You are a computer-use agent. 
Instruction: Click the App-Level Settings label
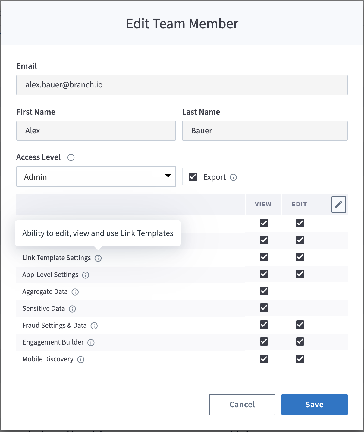(x=50, y=275)
